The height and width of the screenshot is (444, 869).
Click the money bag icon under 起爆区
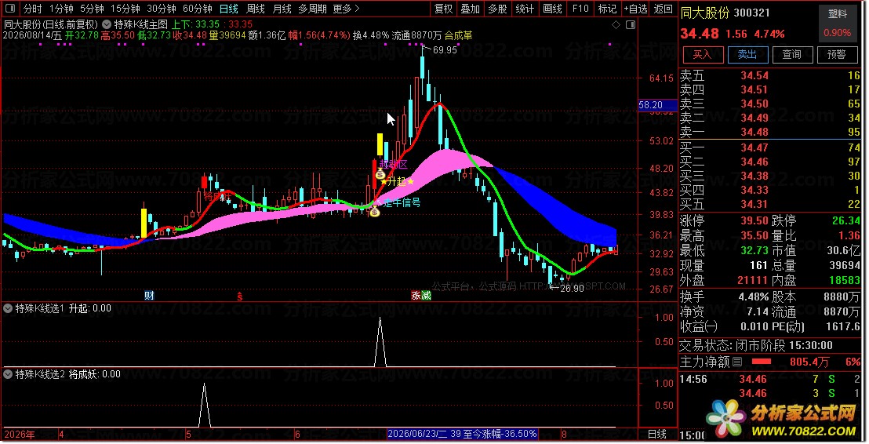pyautogui.click(x=380, y=175)
